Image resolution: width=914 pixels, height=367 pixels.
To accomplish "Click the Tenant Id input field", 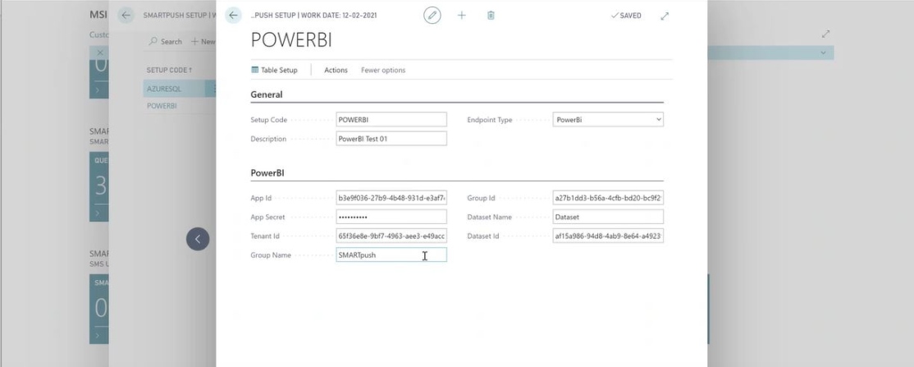I will [x=391, y=236].
